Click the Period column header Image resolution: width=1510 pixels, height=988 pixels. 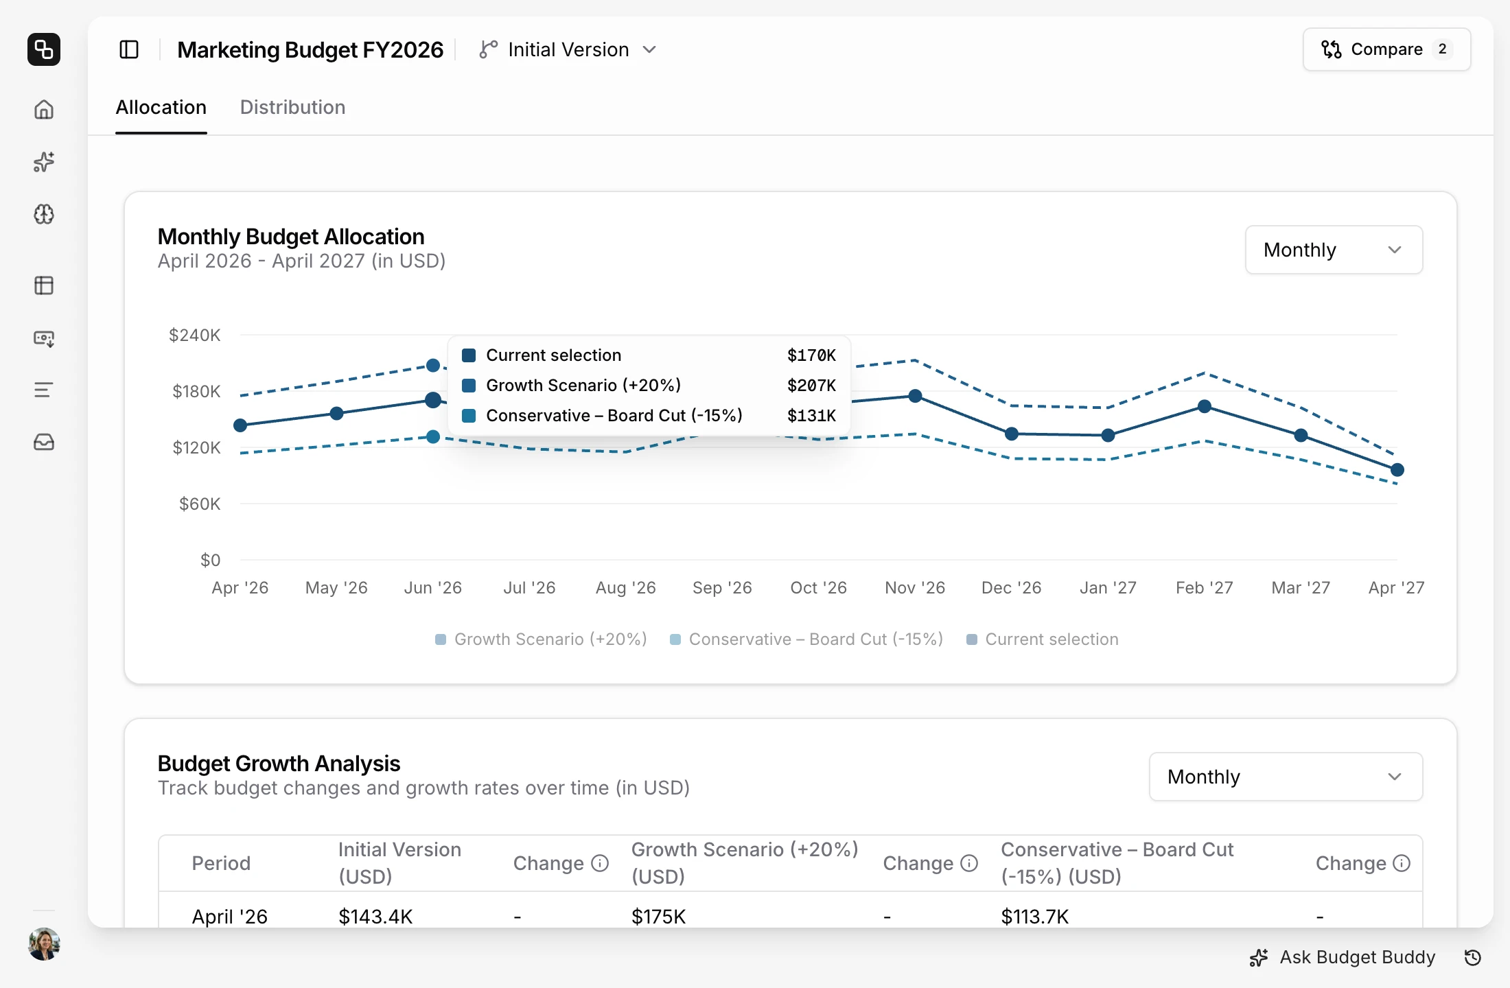(221, 863)
